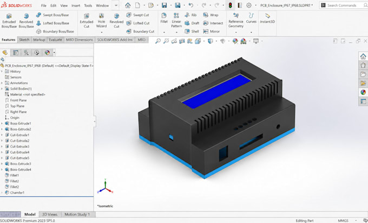Expand the Cut-Extrude1 feature
This screenshot has width=368, height=223.
2,135
